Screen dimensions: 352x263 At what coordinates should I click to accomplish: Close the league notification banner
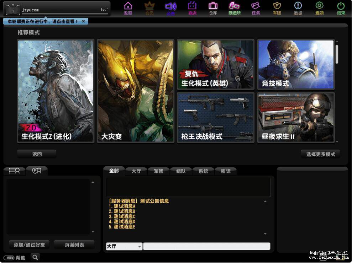83,21
